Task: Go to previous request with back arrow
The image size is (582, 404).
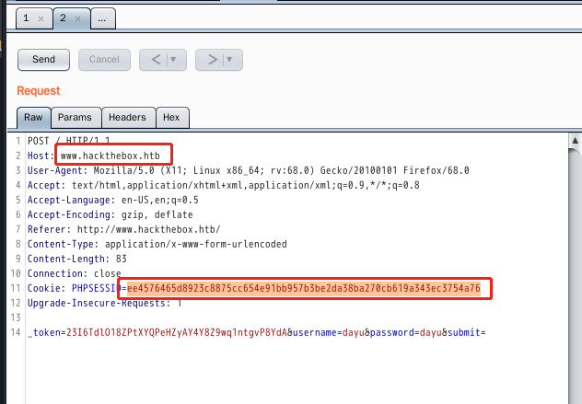Action: click(157, 60)
